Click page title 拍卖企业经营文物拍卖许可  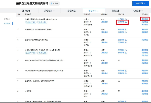coord(32,3)
